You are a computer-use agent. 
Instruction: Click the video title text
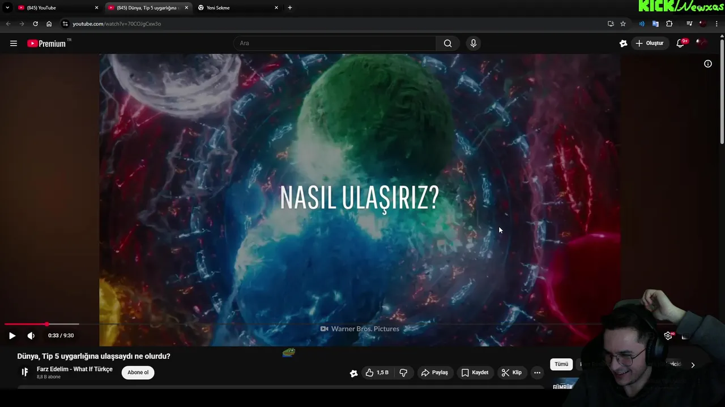pos(93,356)
